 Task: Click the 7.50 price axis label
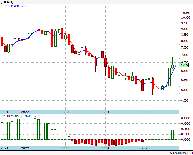[184, 48]
